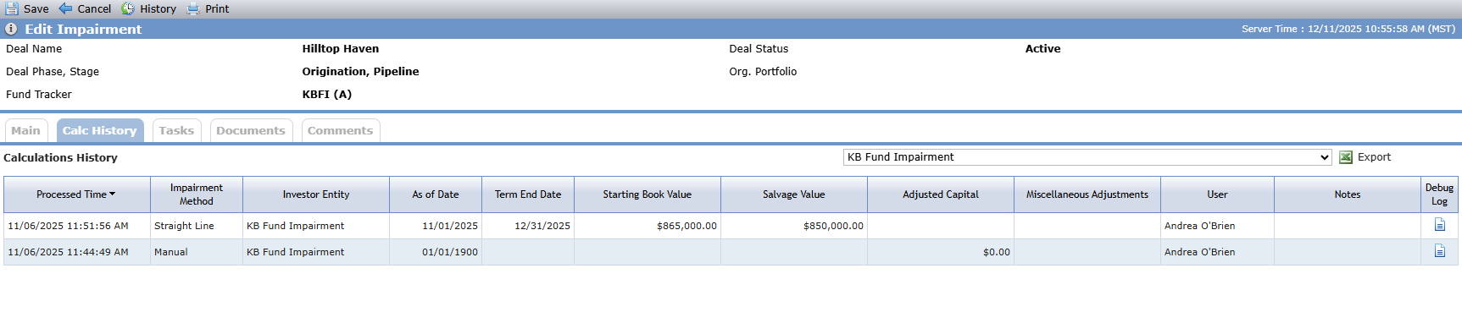Viewport: 1462px width, 323px height.
Task: Open debug log for Straight Line row
Action: 1439,225
